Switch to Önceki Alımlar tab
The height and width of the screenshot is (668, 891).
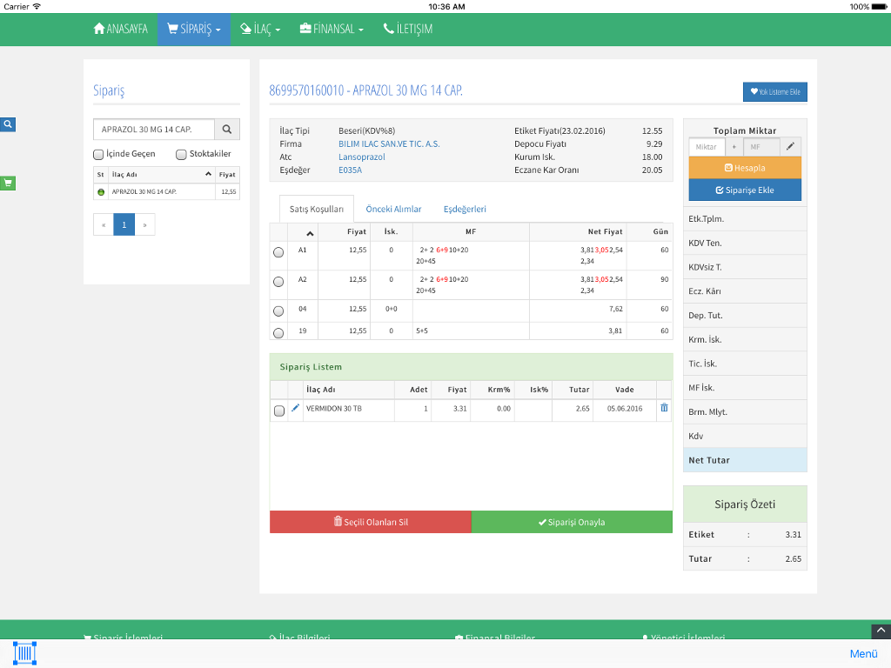[393, 209]
